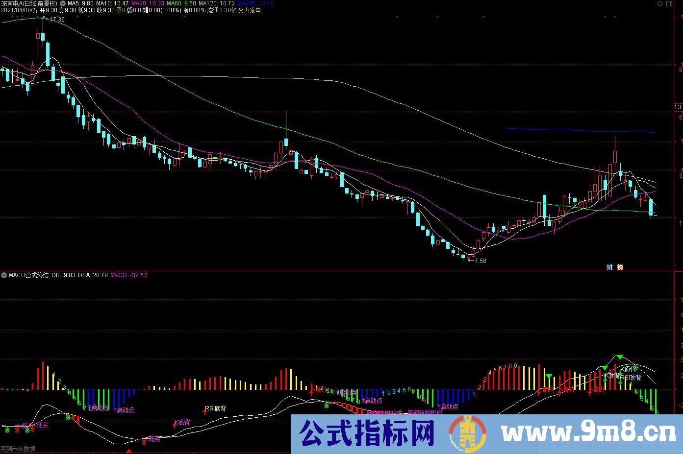
Task: Click the MACD: -39.52 value
Action: tap(128, 275)
